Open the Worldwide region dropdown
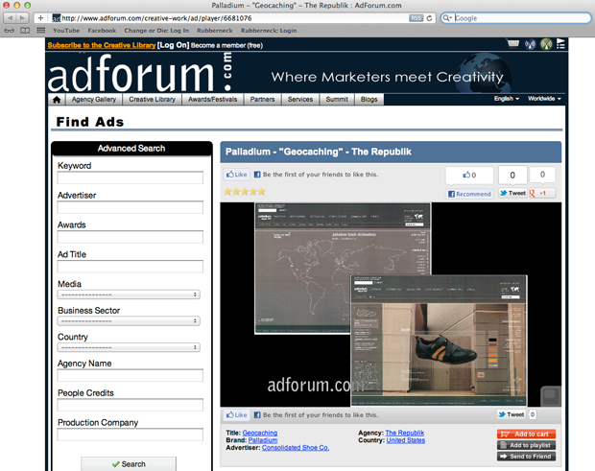The width and height of the screenshot is (595, 471). (544, 99)
